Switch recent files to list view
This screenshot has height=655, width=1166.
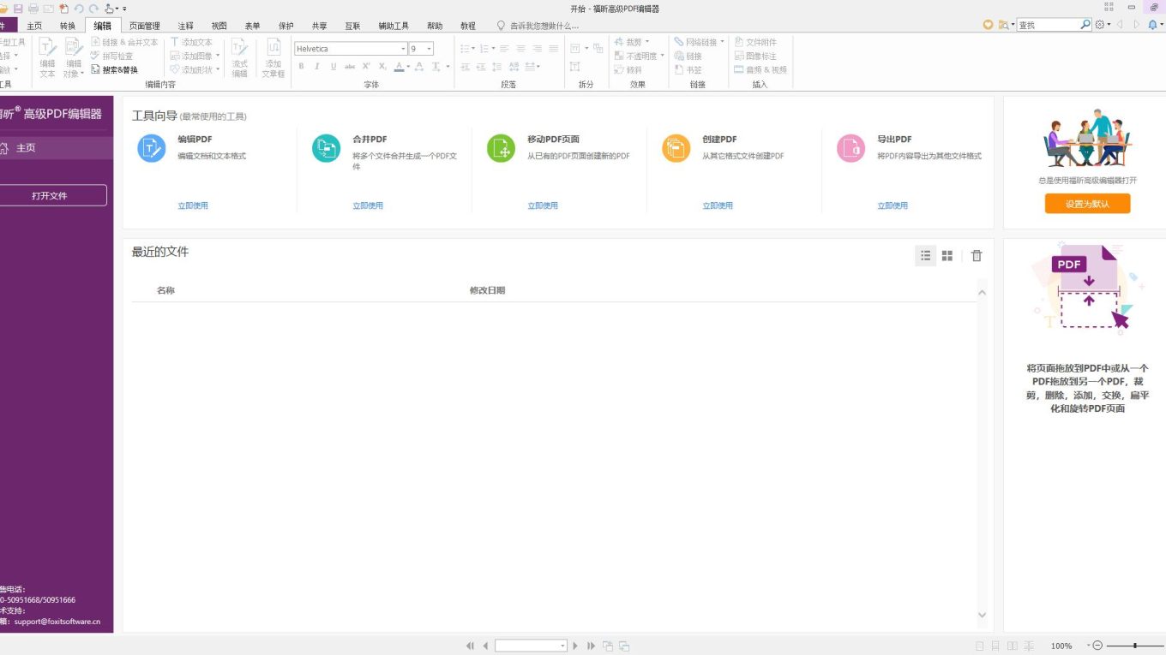click(x=926, y=255)
